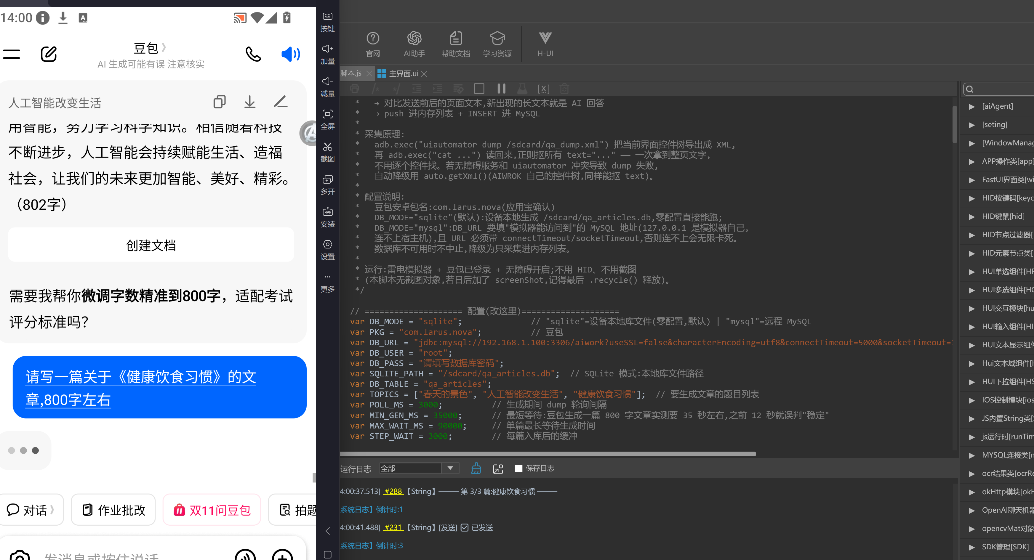Image resolution: width=1034 pixels, height=560 pixels.
Task: Open the Doubao hamburger menu
Action: [x=11, y=54]
